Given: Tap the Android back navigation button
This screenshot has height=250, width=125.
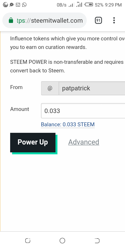Looking at the screenshot, I should point(97,241).
